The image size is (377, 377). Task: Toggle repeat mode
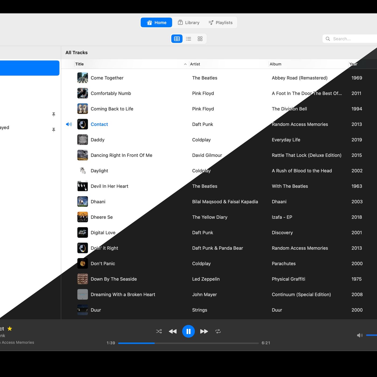tap(218, 331)
